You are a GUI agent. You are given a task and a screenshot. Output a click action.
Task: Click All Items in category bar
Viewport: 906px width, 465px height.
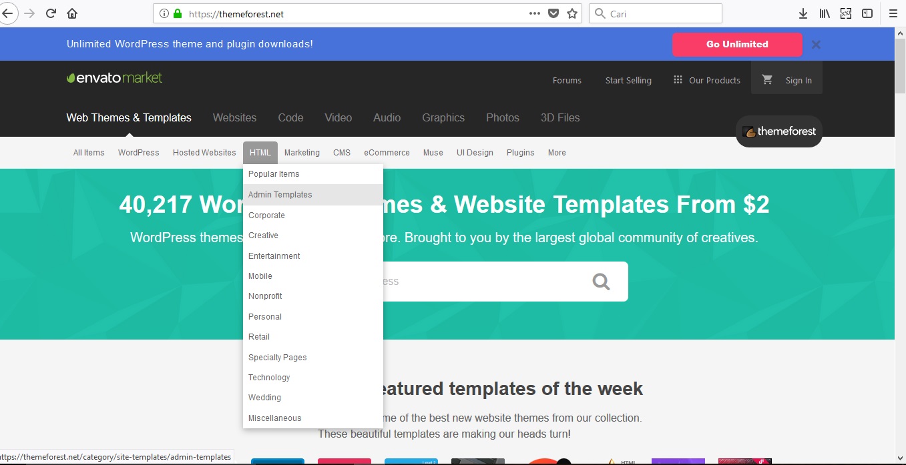pyautogui.click(x=89, y=153)
